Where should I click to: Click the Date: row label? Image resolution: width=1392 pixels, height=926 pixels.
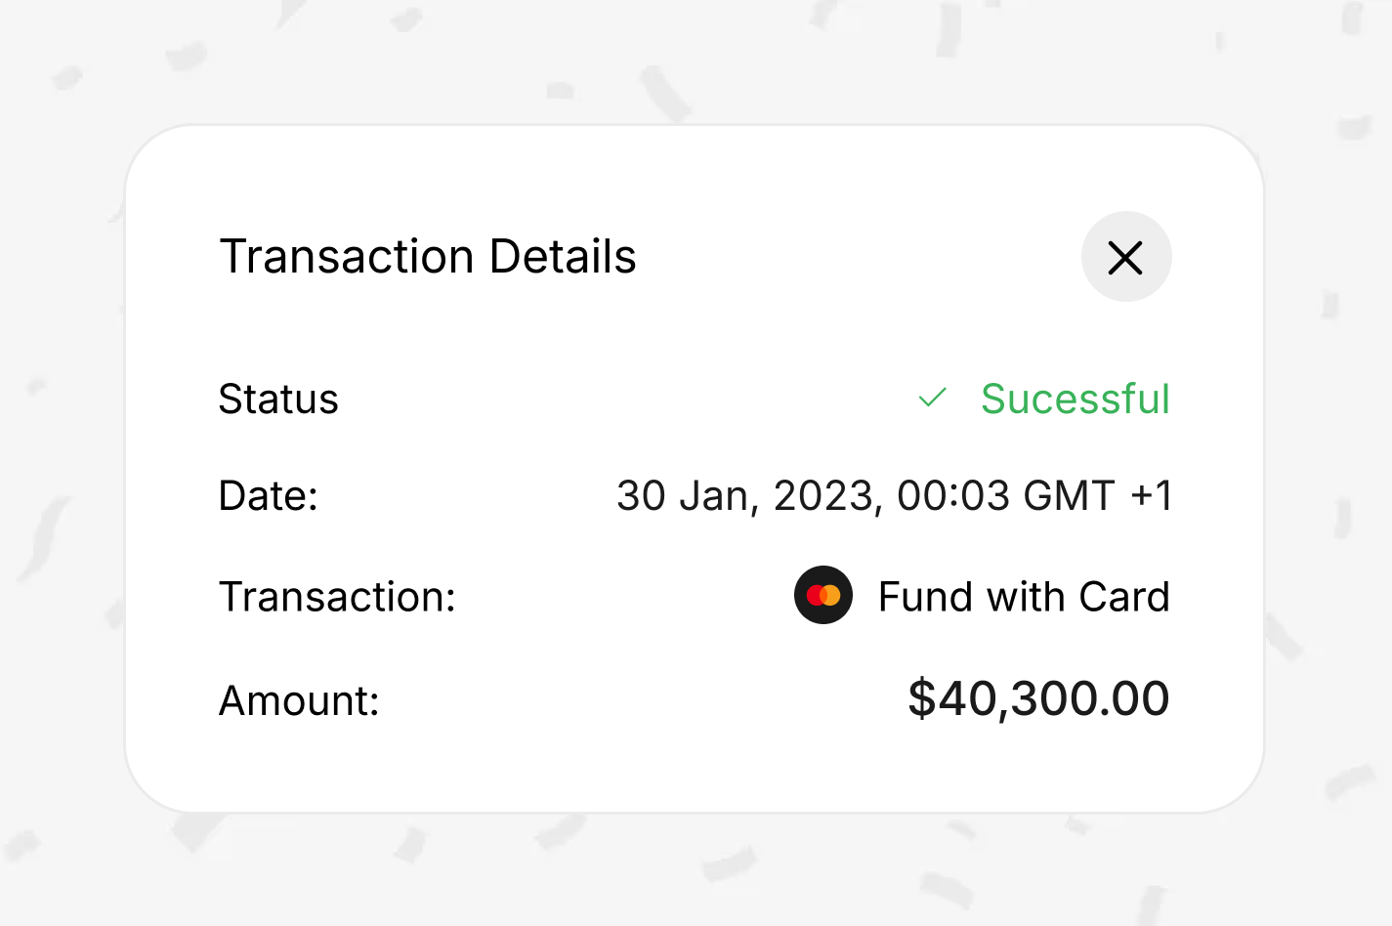point(269,496)
